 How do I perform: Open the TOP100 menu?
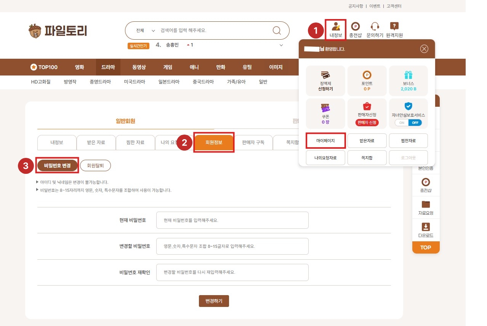(44, 67)
